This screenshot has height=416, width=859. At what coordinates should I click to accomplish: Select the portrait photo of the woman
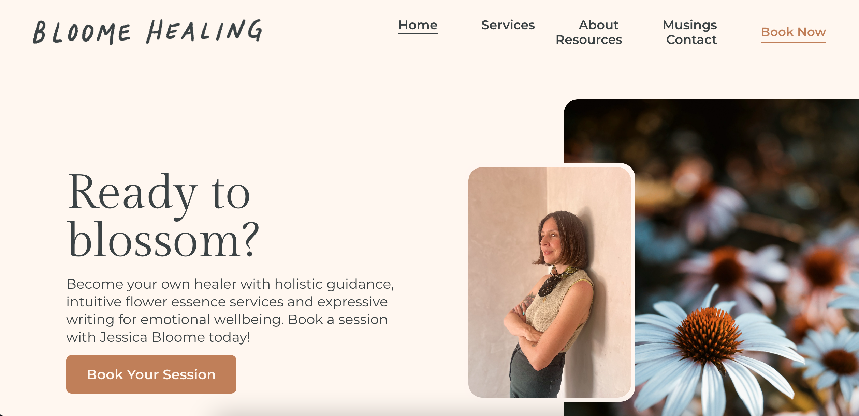[x=550, y=282]
